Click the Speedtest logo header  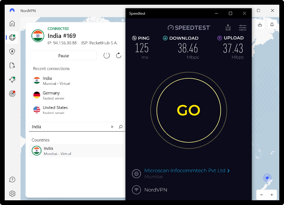point(189,28)
